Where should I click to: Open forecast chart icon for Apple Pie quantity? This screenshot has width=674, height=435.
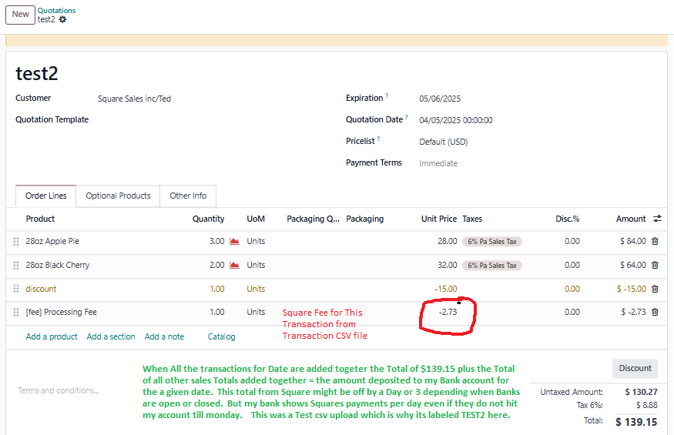click(x=234, y=241)
